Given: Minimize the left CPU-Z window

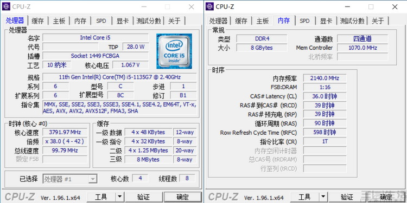Looking at the screenshot, I should (x=144, y=7).
